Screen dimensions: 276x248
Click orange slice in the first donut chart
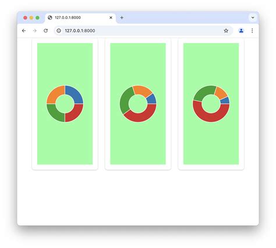[54, 93]
